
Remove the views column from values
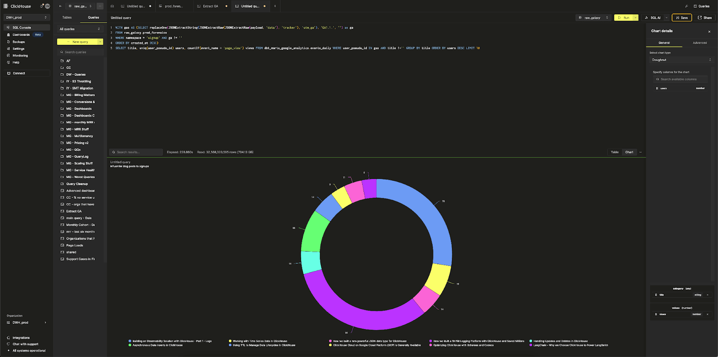click(x=708, y=314)
